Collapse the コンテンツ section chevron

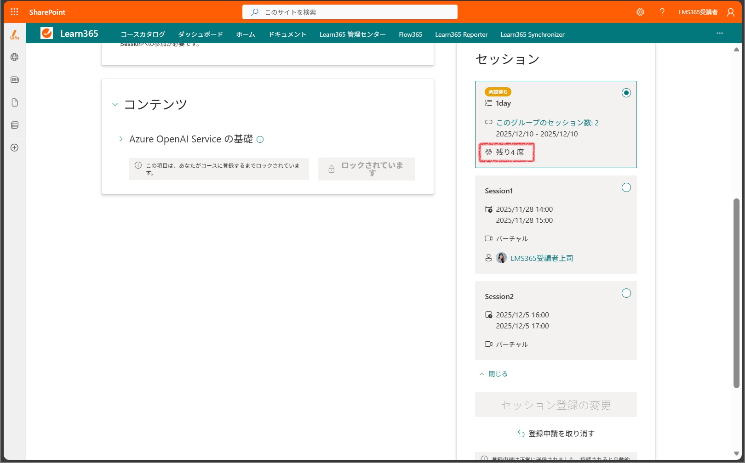[115, 105]
